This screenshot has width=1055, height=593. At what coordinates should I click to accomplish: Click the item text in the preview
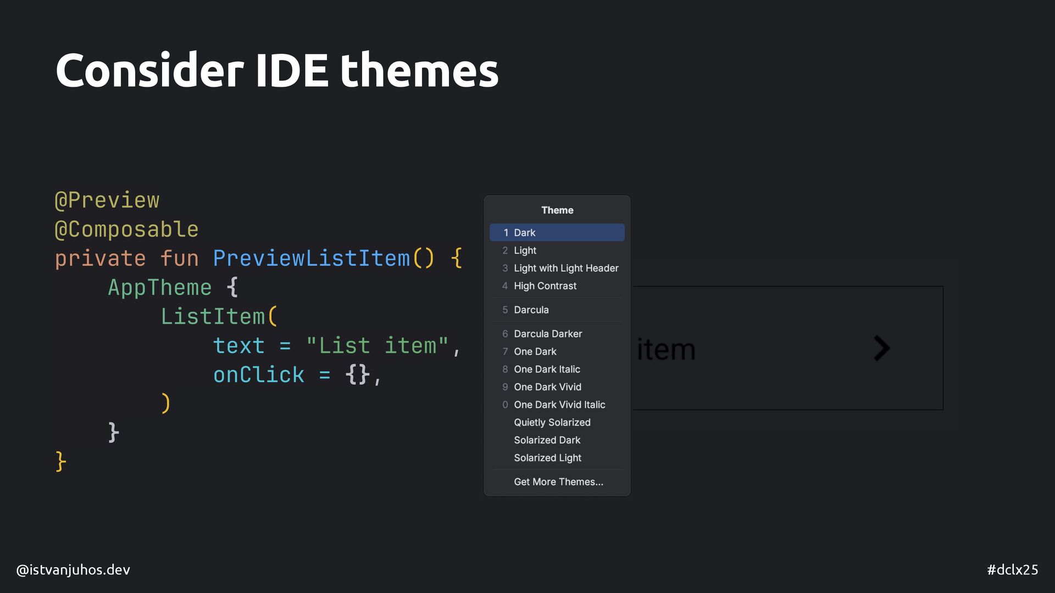click(666, 350)
